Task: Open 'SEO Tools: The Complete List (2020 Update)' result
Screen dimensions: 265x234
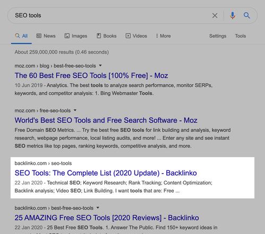Action: pos(105,173)
